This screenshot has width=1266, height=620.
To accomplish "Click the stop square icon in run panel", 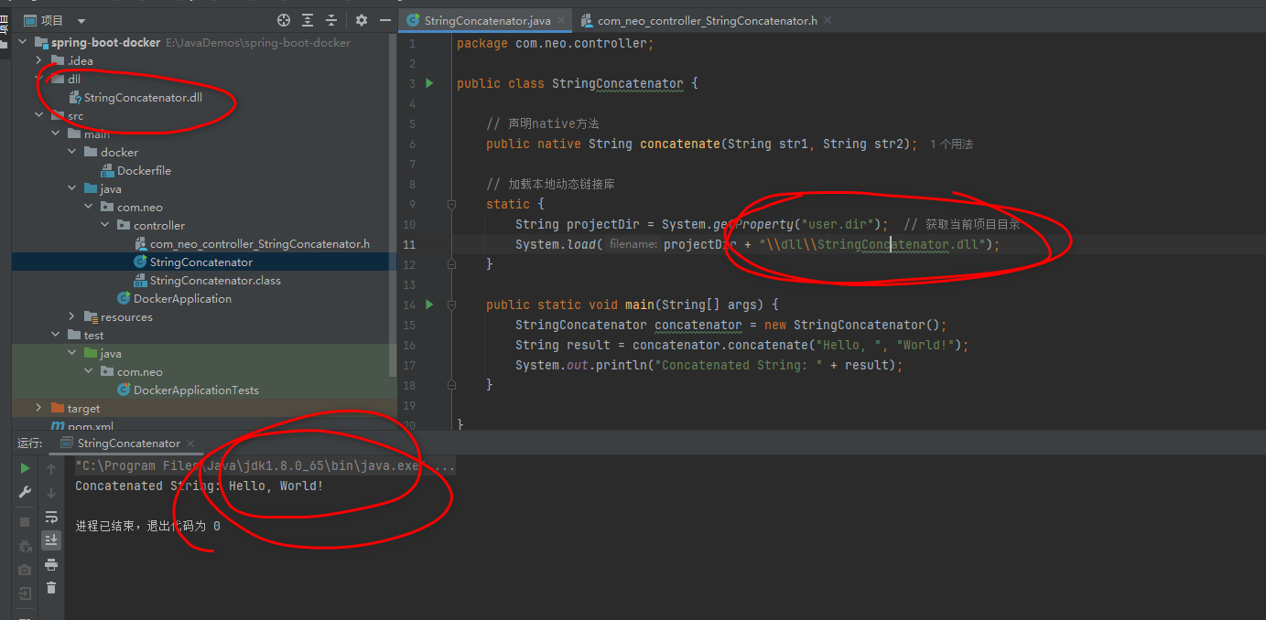I will click(26, 522).
